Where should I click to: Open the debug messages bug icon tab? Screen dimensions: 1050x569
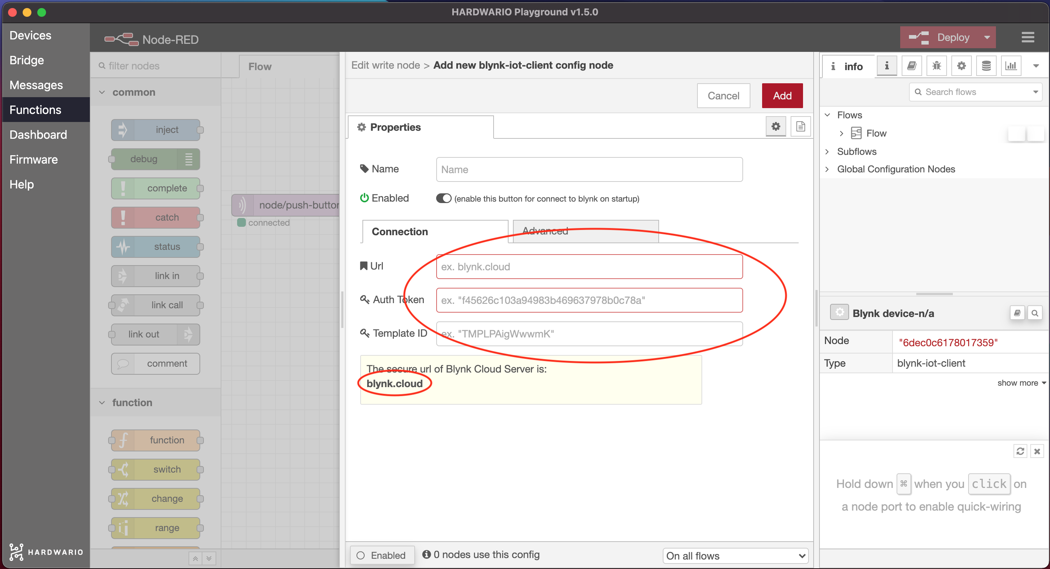pos(936,66)
